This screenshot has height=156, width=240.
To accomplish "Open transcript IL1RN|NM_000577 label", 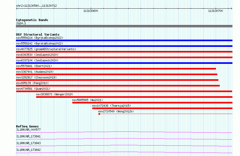I will click(28, 130).
